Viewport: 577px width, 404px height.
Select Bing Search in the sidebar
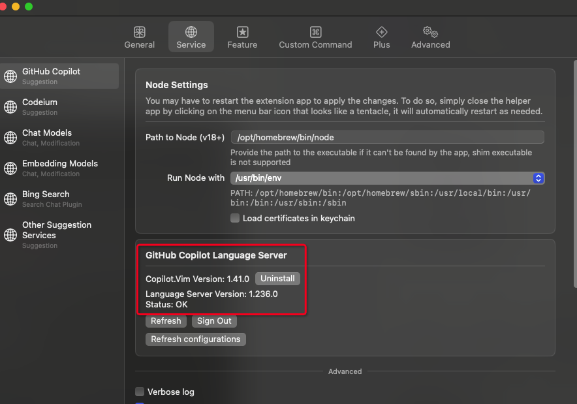point(59,198)
